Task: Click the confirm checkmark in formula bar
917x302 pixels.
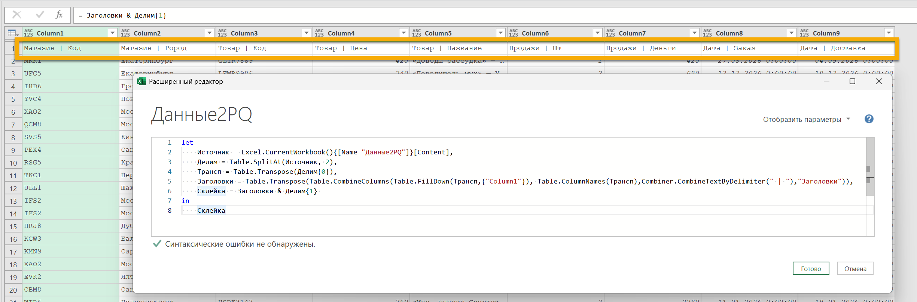Action: 40,15
